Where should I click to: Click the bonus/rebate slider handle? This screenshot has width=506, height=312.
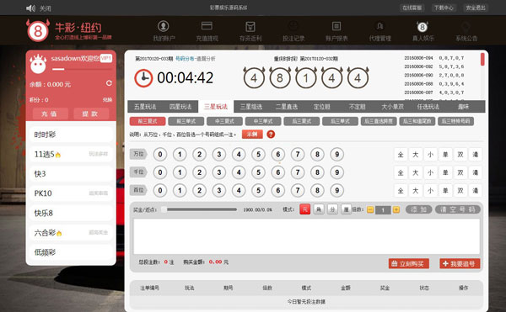click(164, 209)
